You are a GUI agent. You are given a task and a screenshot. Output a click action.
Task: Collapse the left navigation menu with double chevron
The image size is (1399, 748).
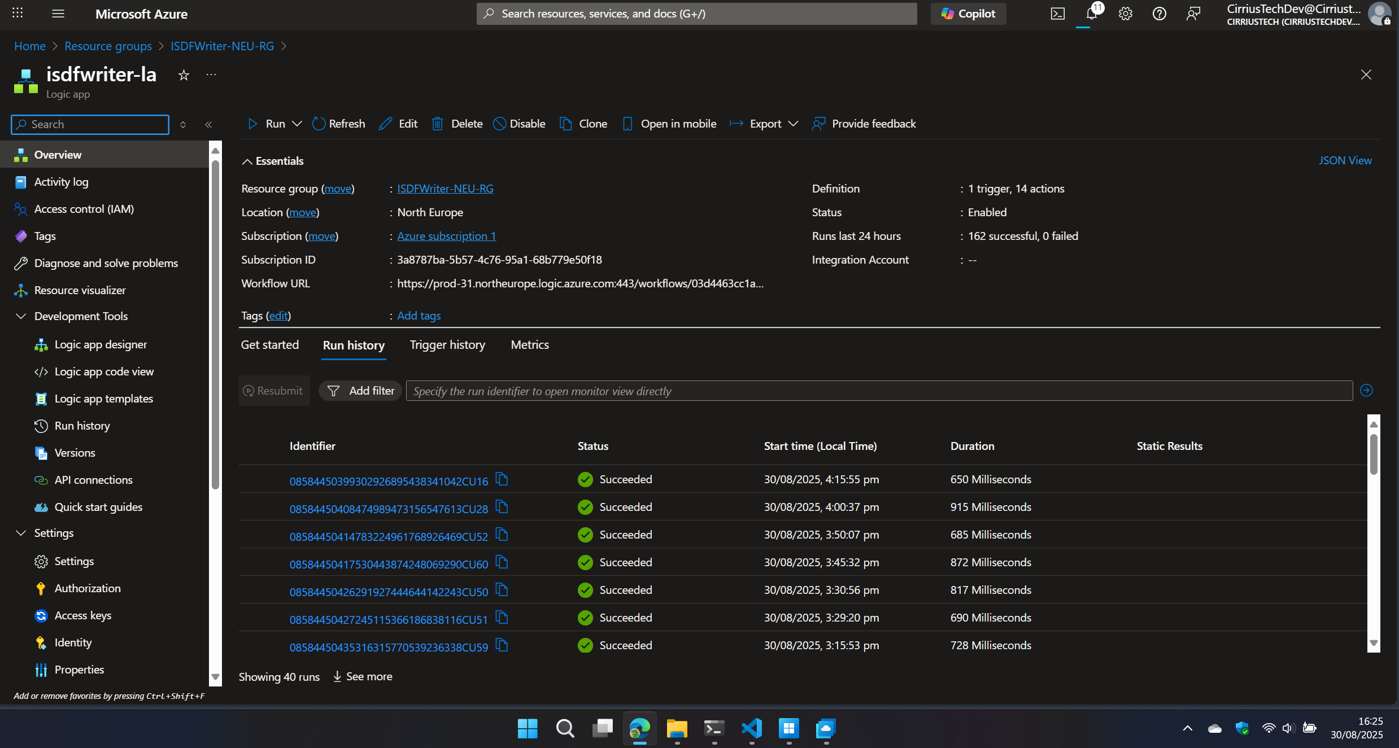208,125
